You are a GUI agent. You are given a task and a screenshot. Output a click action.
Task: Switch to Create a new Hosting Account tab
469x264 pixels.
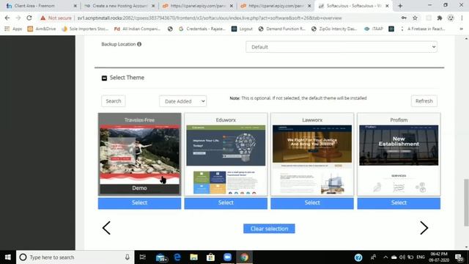(119, 6)
